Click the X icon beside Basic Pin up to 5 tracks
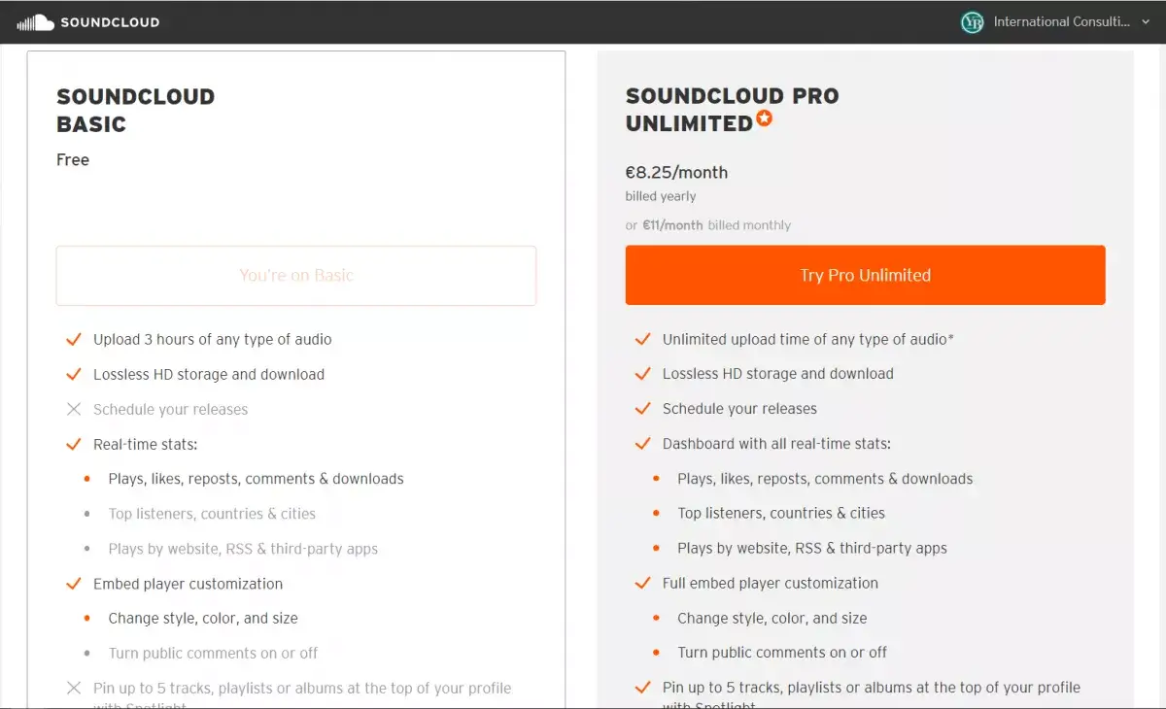1166x709 pixels. coord(73,689)
